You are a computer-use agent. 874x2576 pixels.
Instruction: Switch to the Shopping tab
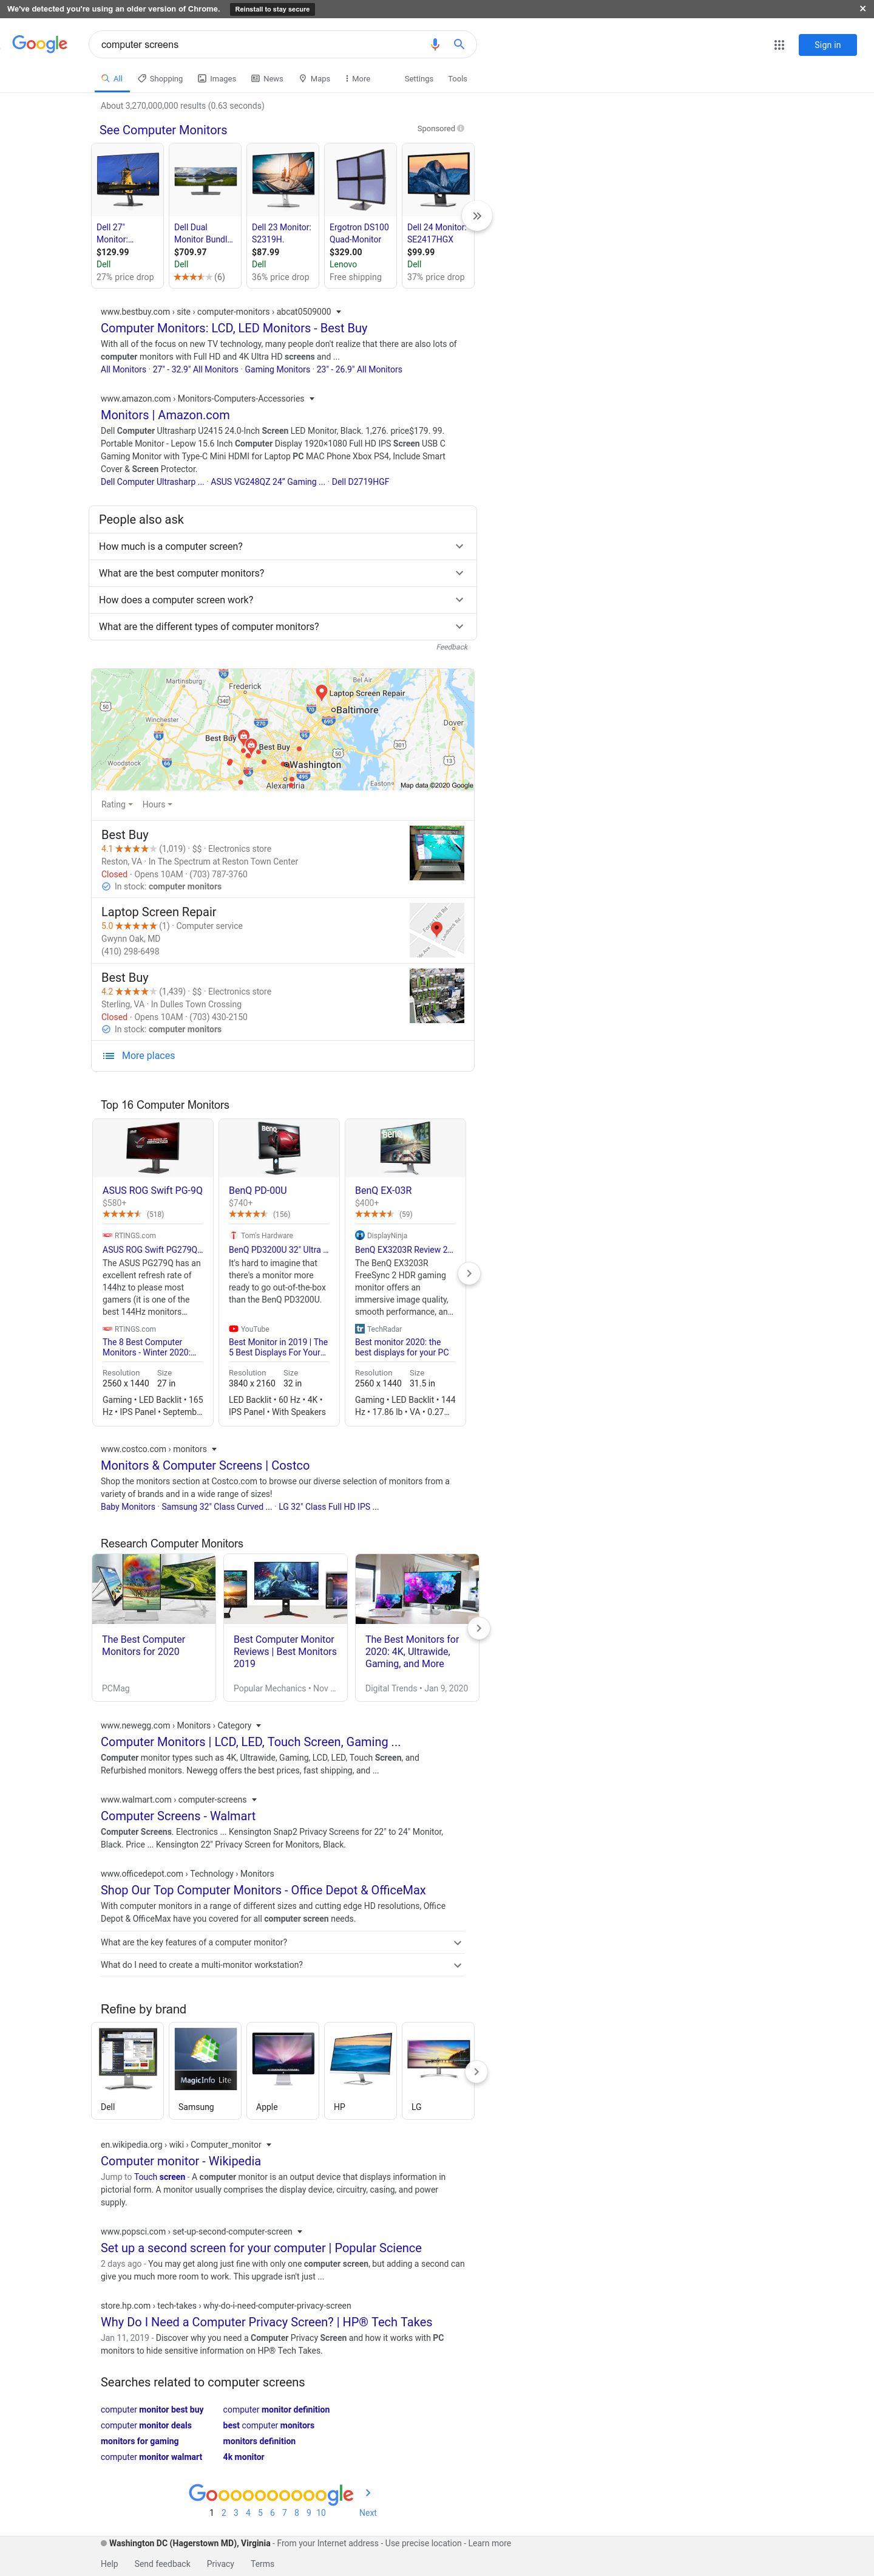(x=160, y=78)
